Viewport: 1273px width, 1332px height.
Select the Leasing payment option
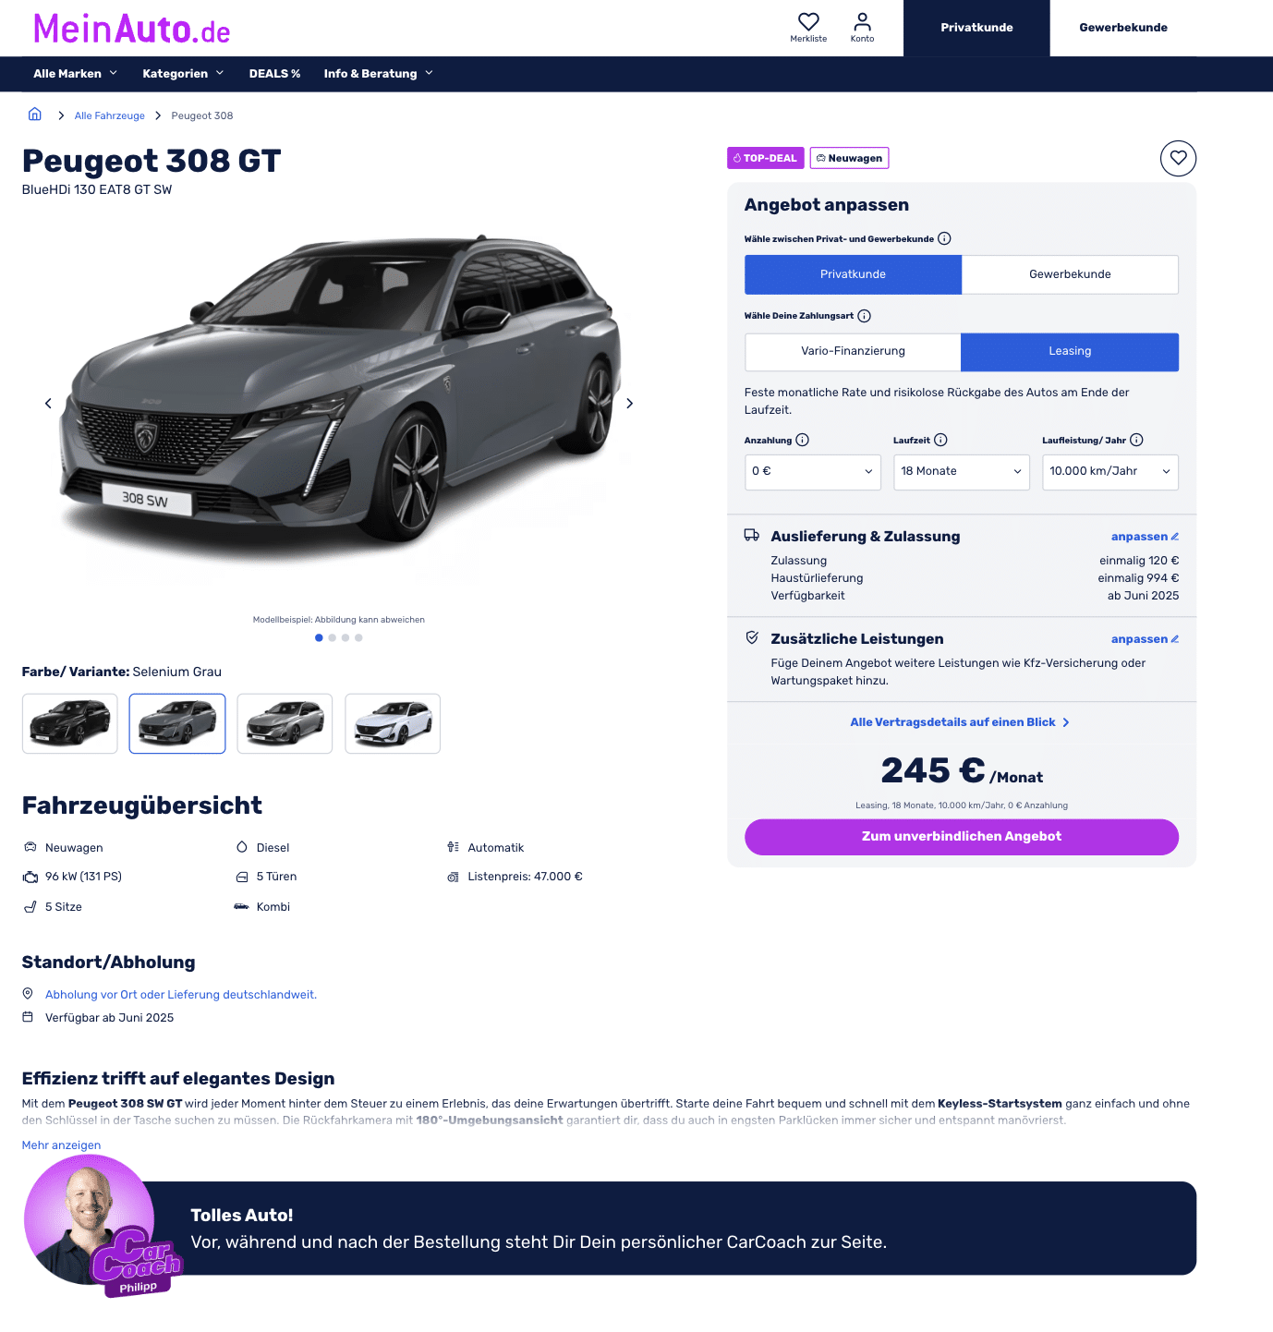1070,351
